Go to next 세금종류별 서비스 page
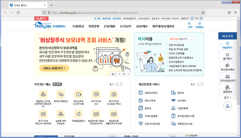241x138 pixels. (x=202, y=84)
